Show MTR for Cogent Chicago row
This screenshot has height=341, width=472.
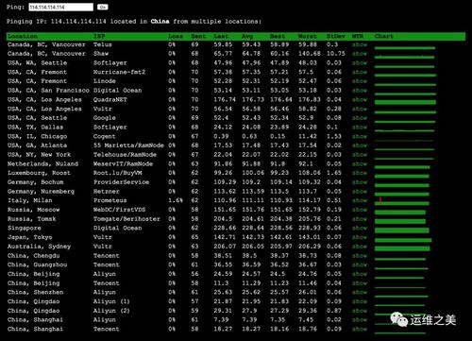[360, 137]
